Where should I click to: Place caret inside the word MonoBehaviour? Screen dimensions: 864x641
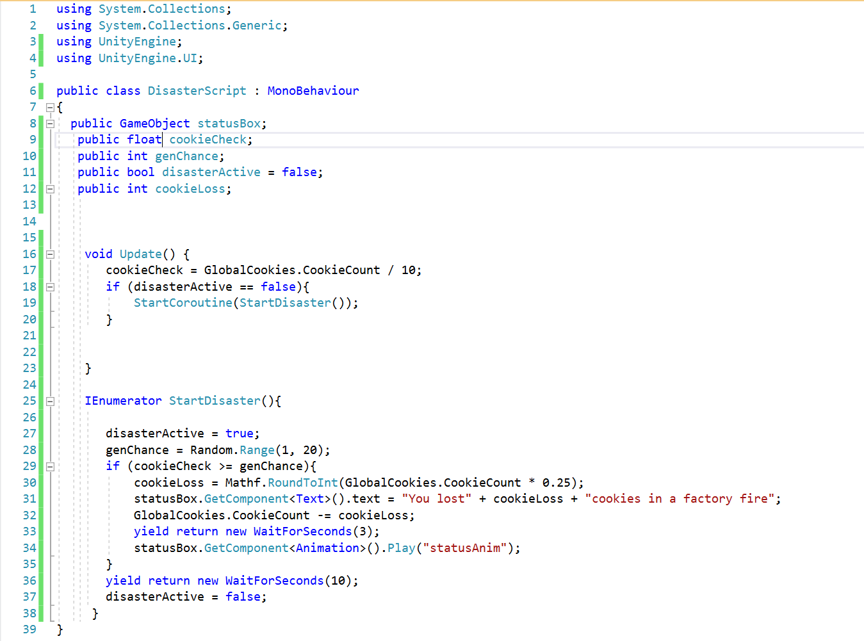pyautogui.click(x=313, y=90)
